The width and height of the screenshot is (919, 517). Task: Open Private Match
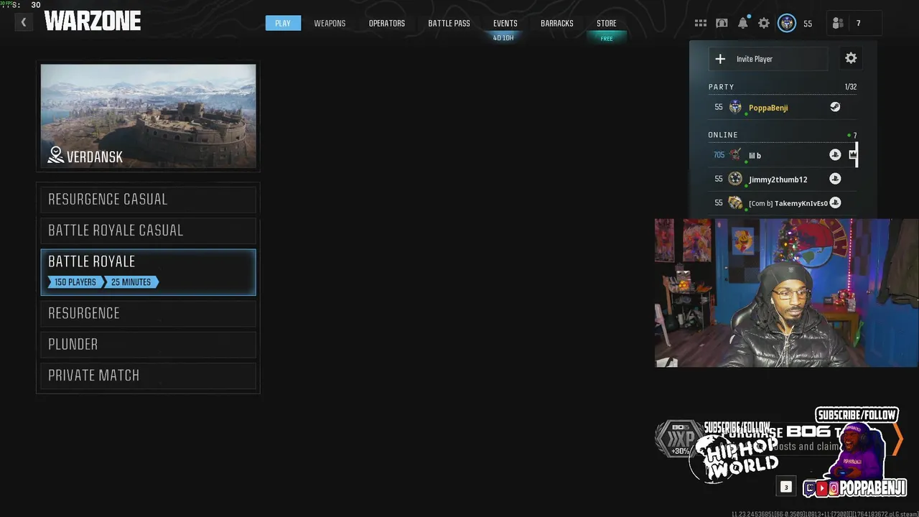click(148, 376)
